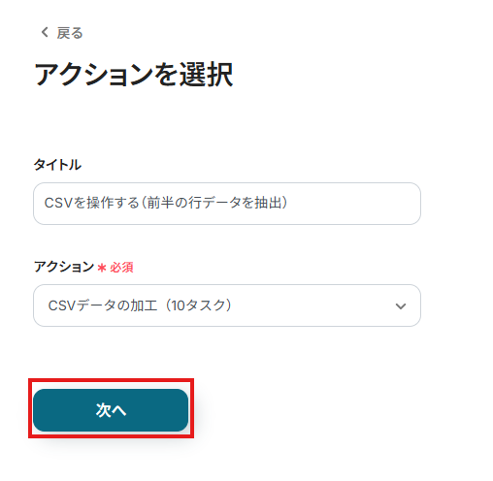The width and height of the screenshot is (493, 481).
Task: Click the red asterisk required marker
Action: click(x=102, y=268)
